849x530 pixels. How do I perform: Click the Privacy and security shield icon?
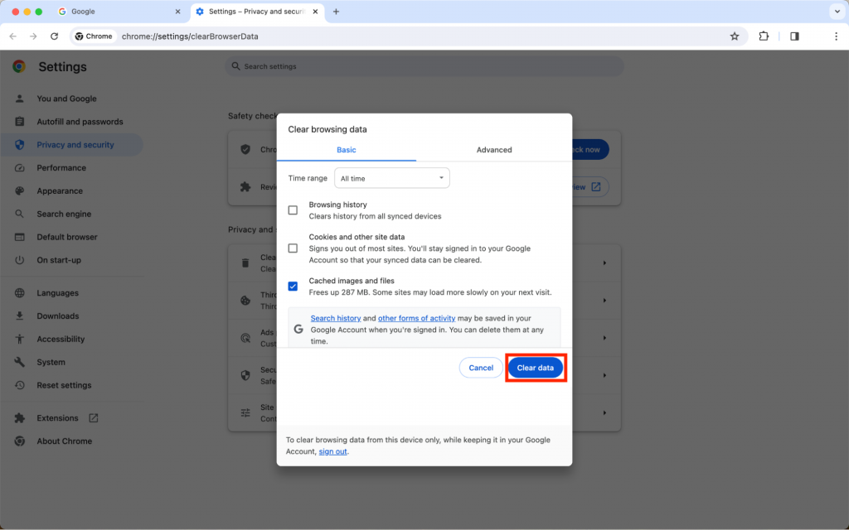pyautogui.click(x=18, y=144)
